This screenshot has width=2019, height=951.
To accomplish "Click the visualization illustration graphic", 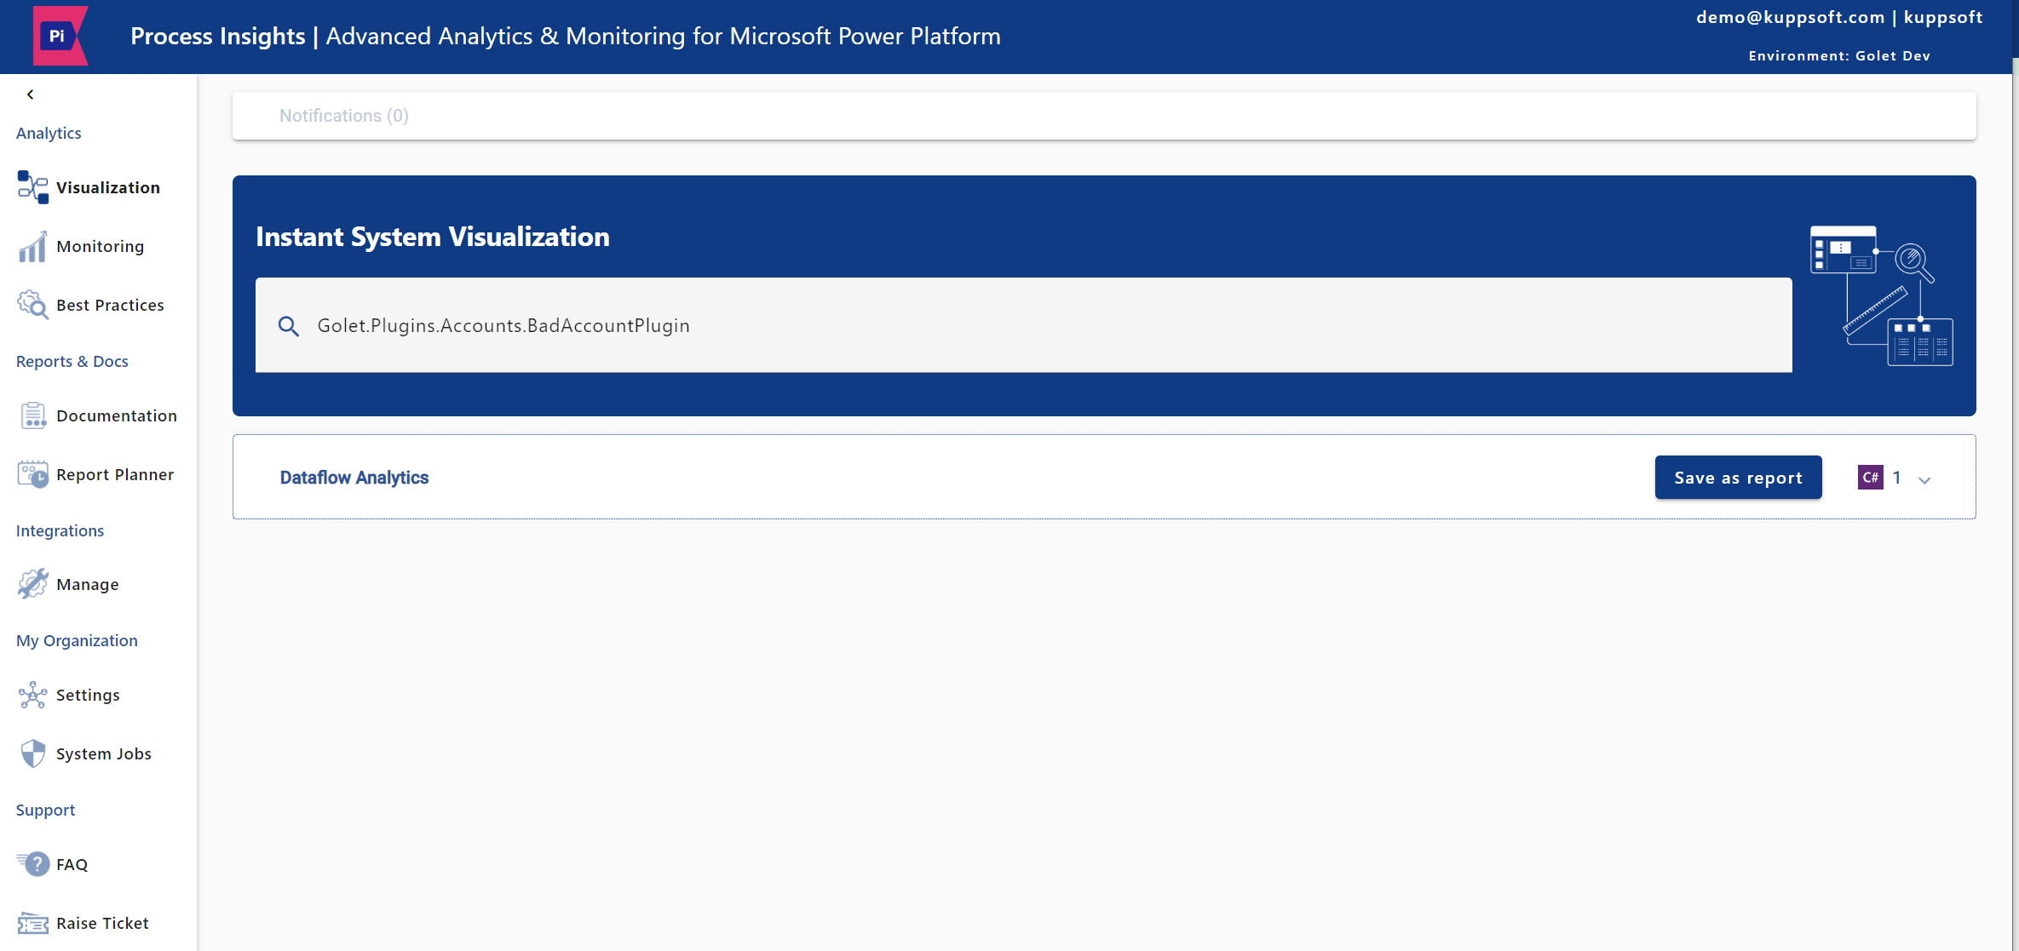I will [1881, 295].
